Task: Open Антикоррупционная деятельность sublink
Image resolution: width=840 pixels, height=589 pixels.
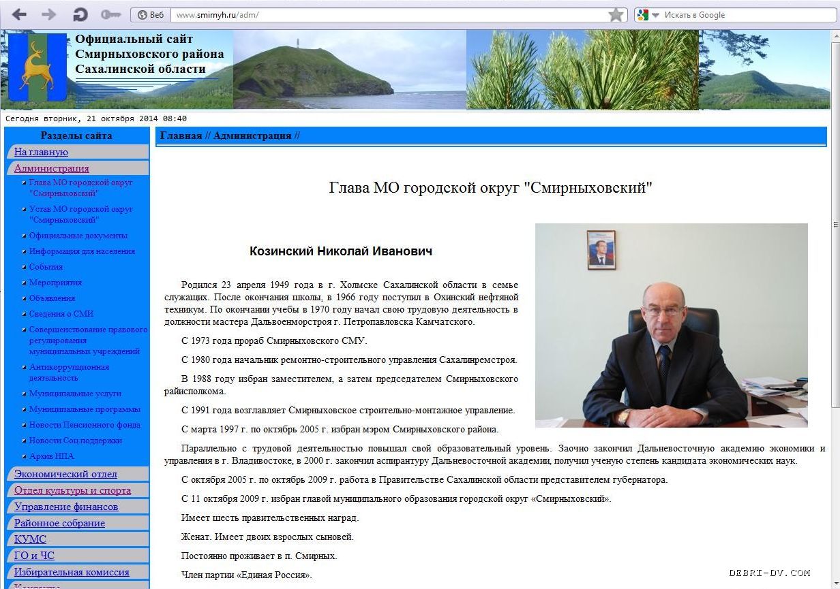Action: (69, 372)
